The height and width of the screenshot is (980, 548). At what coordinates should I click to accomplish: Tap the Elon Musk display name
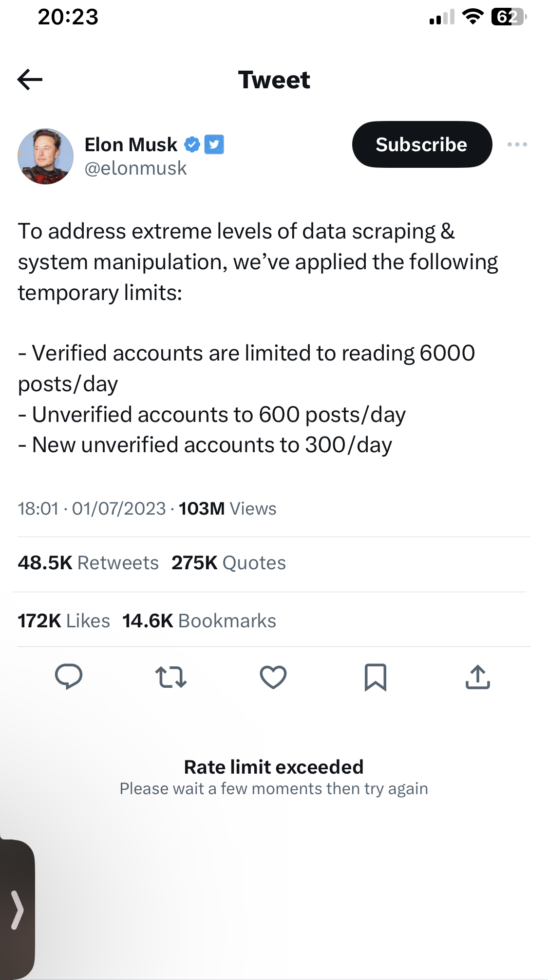[x=131, y=144]
